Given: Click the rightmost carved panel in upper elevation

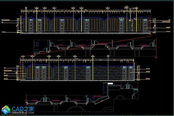Looking at the screenshot, I should pos(146,26).
